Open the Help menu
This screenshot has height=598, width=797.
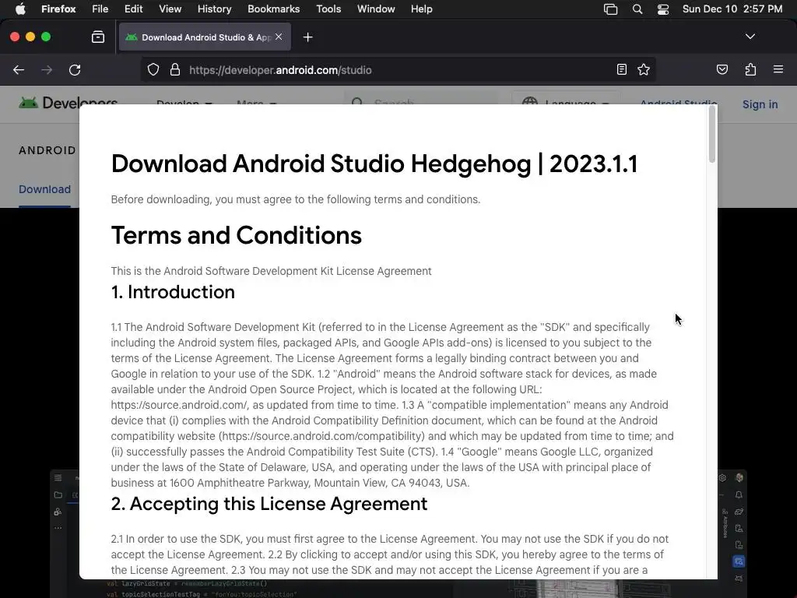422,9
